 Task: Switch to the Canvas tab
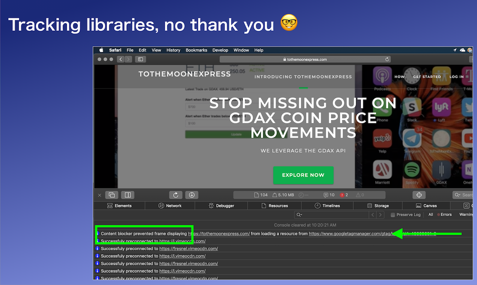click(x=426, y=206)
